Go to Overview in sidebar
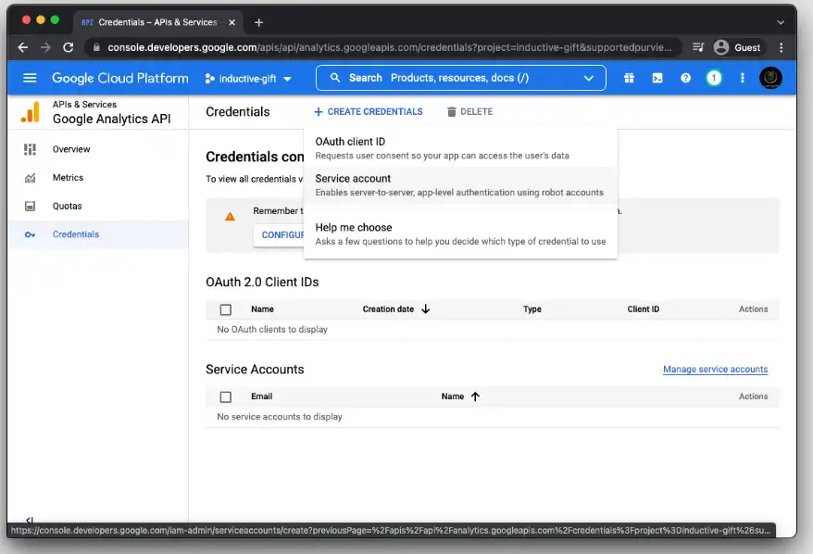Screen dimensions: 813x554 click(98, 149)
